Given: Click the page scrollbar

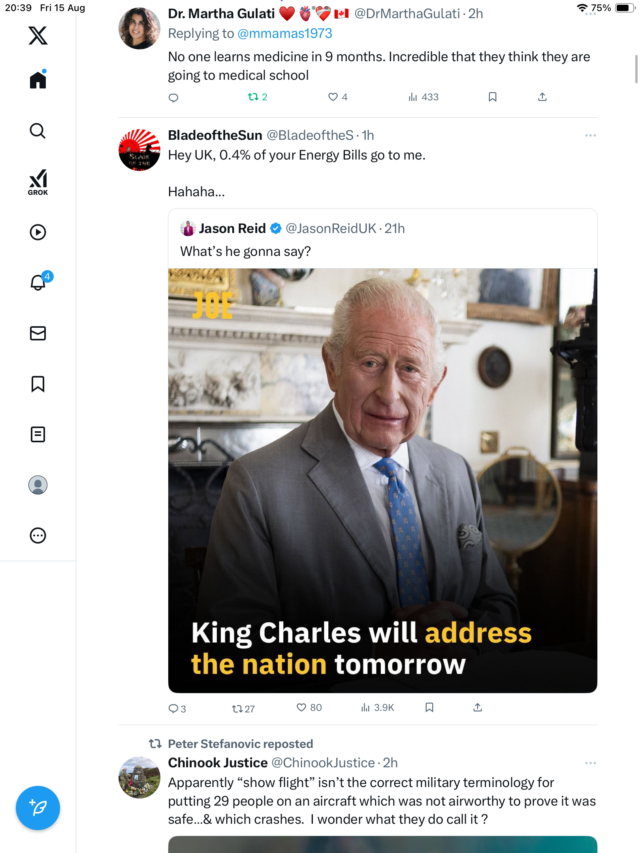Looking at the screenshot, I should point(636,70).
